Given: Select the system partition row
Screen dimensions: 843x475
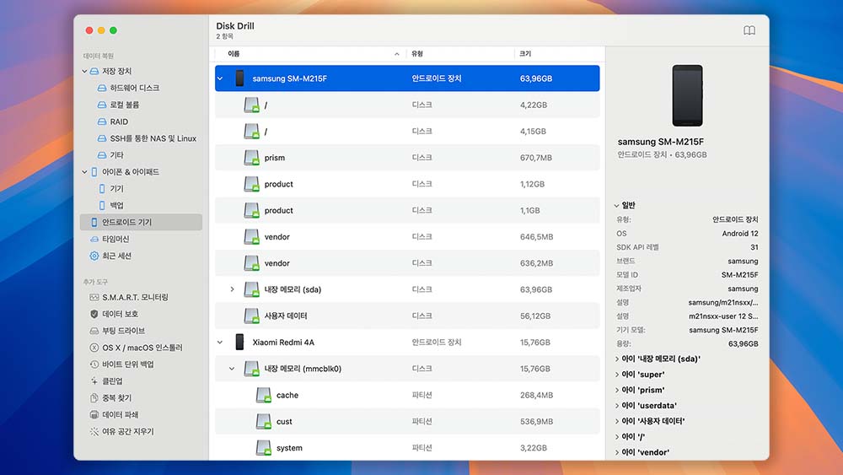Looking at the screenshot, I should (x=407, y=447).
